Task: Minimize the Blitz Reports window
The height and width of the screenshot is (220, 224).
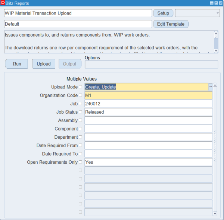Action: point(212,3)
